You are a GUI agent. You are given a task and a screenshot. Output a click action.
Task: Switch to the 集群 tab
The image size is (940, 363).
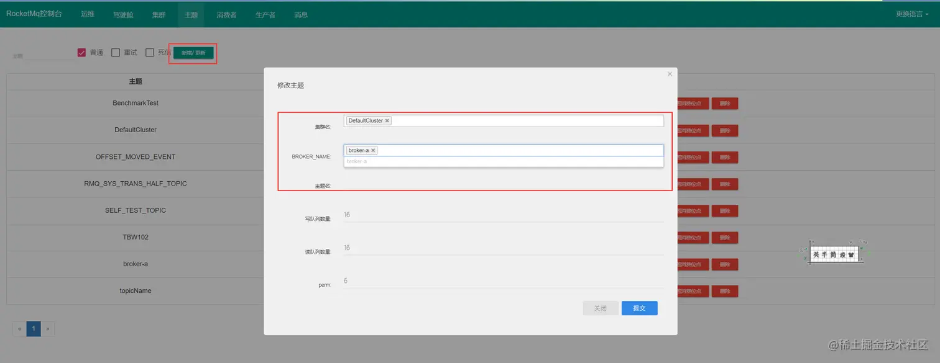pyautogui.click(x=159, y=14)
